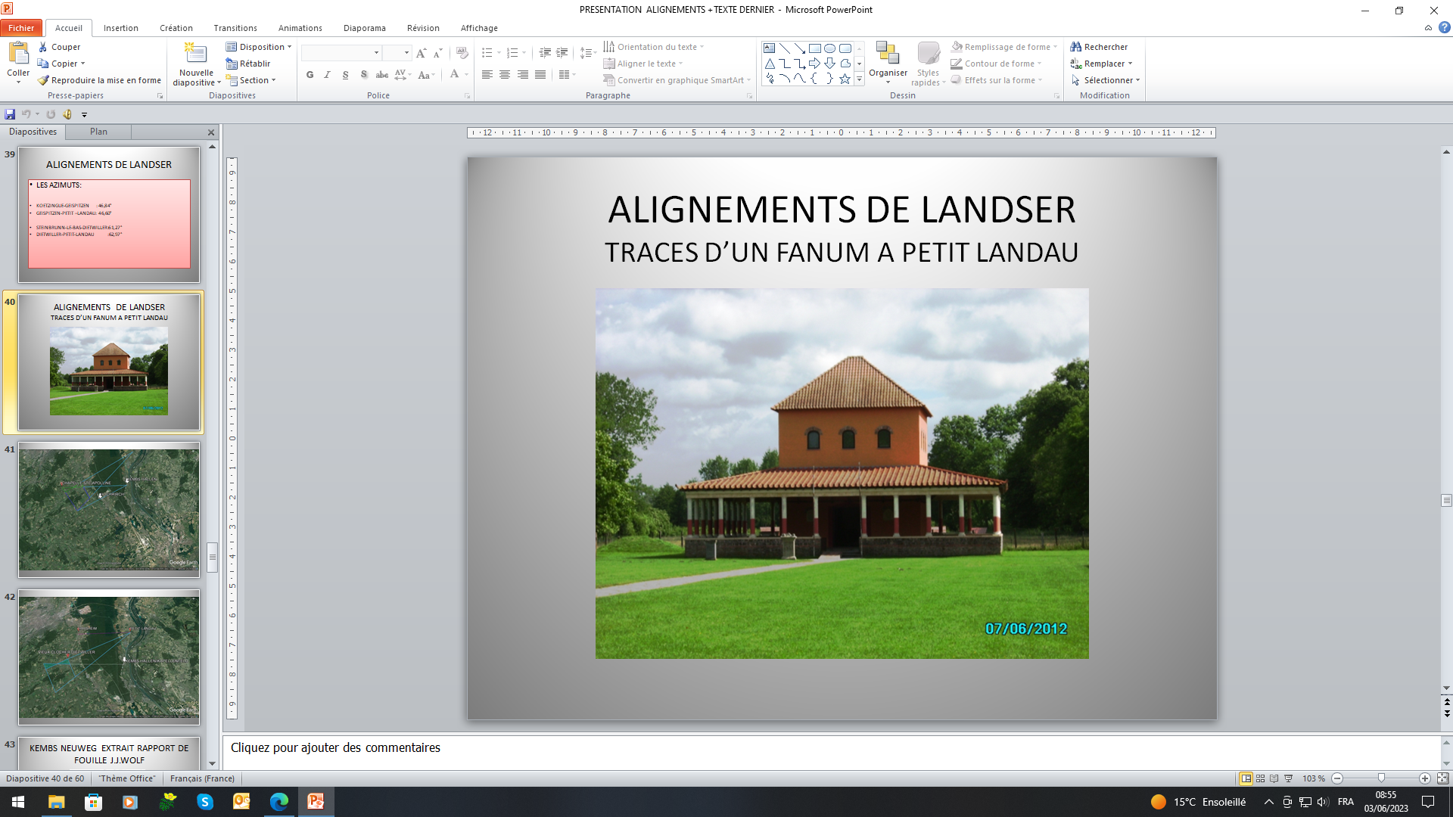Image resolution: width=1453 pixels, height=817 pixels.
Task: Open the Animations ribbon tab
Action: coord(300,28)
